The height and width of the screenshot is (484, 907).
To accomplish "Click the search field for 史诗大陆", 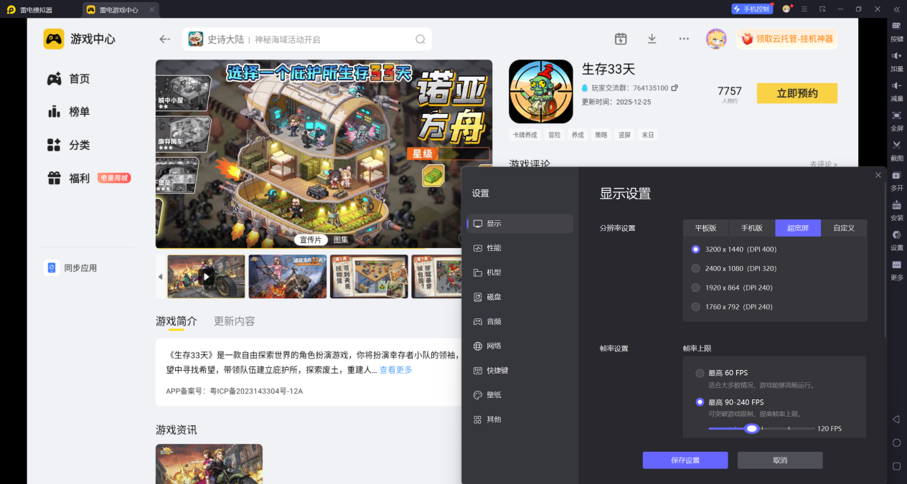I will click(307, 39).
